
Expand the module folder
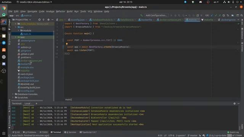click(18, 30)
